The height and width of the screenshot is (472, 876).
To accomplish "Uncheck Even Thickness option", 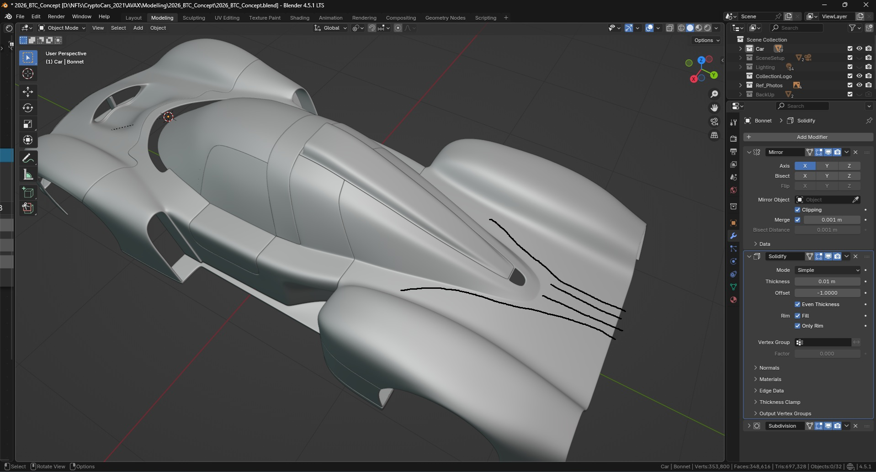I will pyautogui.click(x=797, y=304).
